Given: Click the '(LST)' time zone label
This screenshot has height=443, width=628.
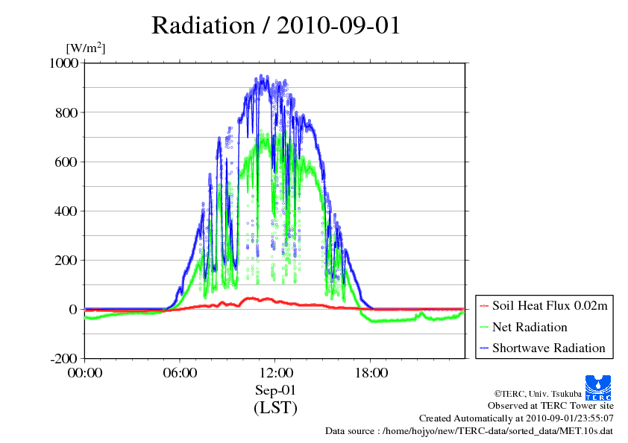Looking at the screenshot, I should 275,408.
